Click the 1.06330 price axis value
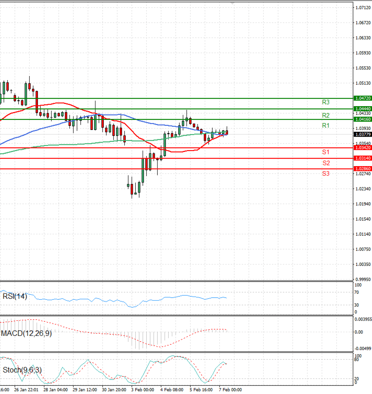 (363, 38)
